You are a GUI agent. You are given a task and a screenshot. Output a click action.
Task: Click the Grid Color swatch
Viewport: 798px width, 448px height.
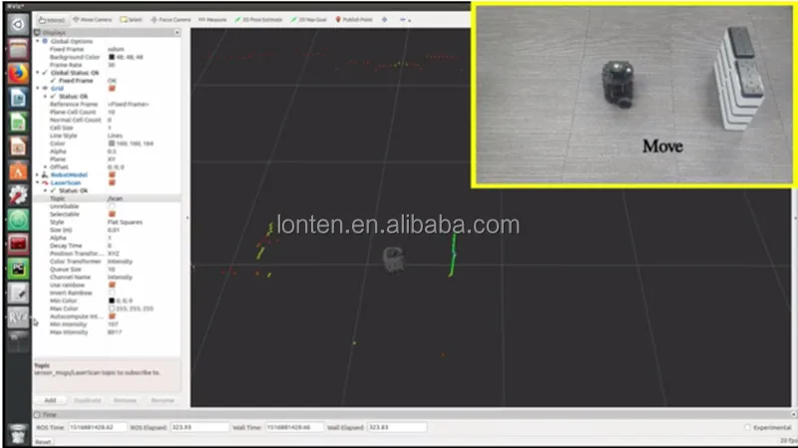pos(112,144)
